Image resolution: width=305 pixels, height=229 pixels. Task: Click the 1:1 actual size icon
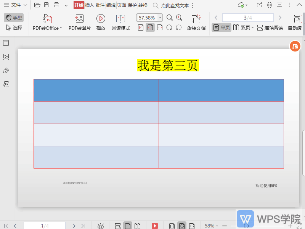click(140, 27)
